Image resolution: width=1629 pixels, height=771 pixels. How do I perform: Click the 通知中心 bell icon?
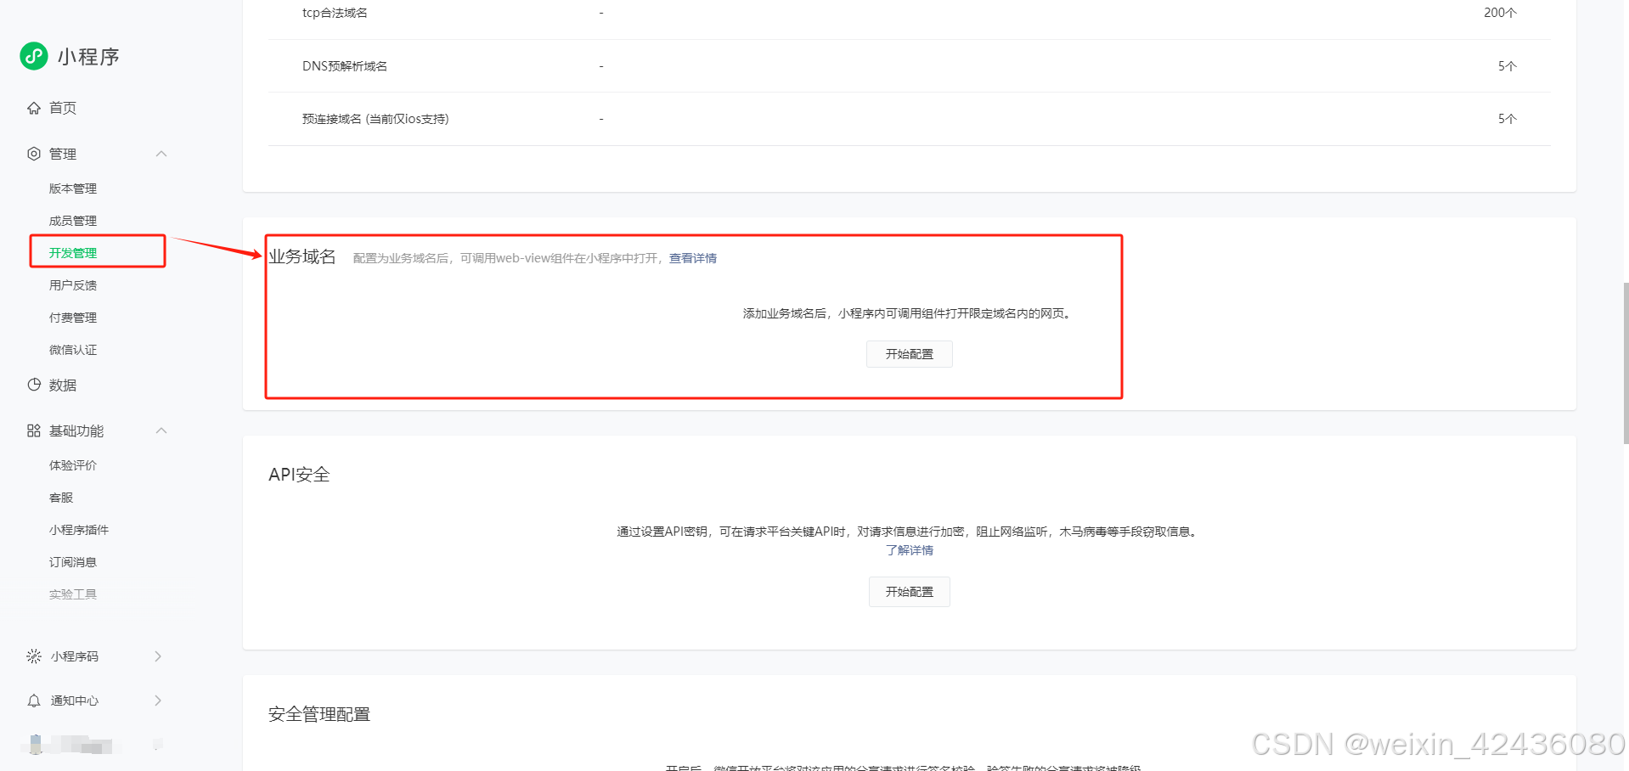point(33,700)
